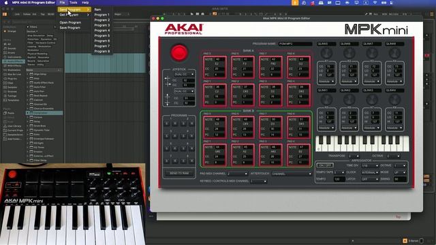This screenshot has width=436, height=245.
Task: Click the PROGRAM NAME input field
Action: pyautogui.click(x=295, y=44)
